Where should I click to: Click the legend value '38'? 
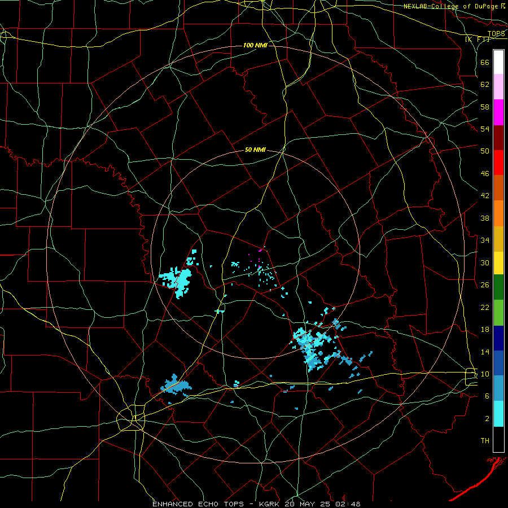[x=485, y=218]
